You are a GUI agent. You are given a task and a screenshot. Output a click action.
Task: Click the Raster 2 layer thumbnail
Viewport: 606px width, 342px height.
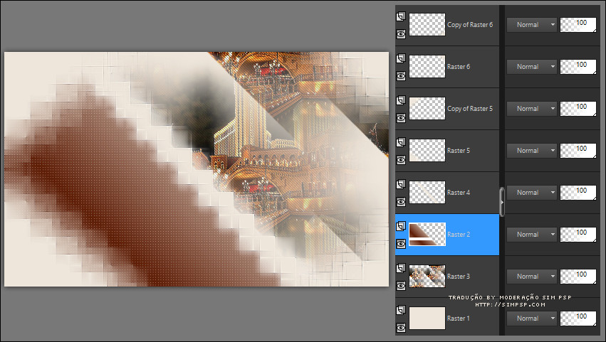427,234
